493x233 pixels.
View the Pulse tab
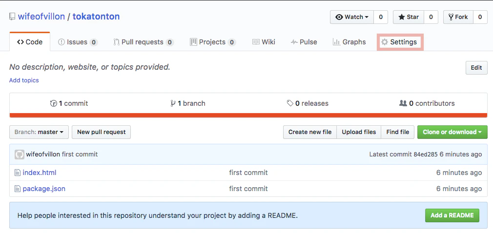click(x=304, y=42)
